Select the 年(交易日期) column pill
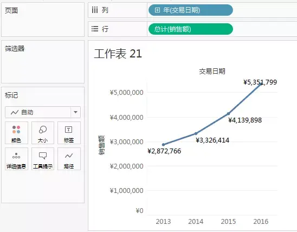Screen dimensions: 297x232 (191, 10)
